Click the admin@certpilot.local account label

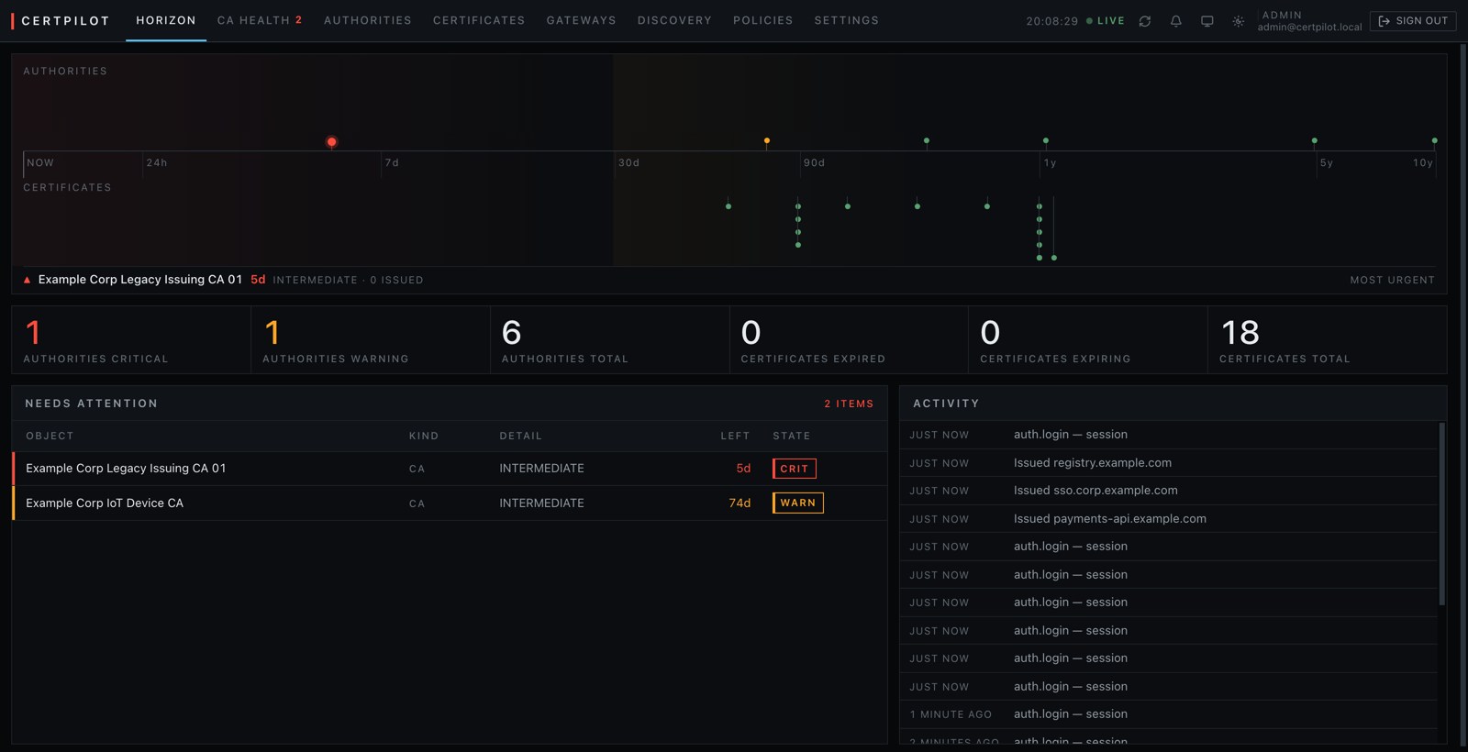pos(1309,28)
